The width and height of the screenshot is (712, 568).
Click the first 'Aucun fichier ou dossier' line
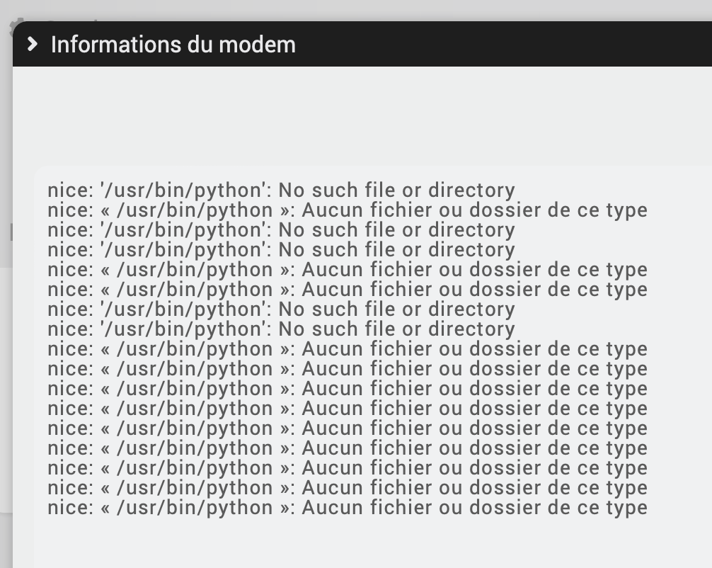click(x=347, y=210)
